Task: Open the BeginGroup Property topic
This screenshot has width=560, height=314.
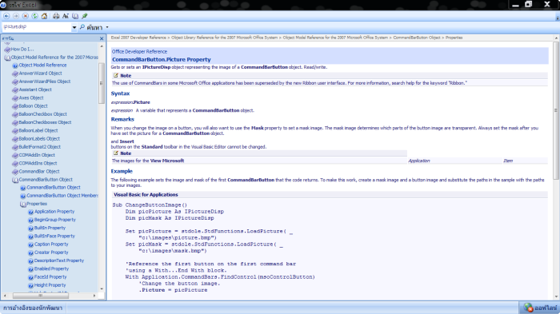Action: 55,221
